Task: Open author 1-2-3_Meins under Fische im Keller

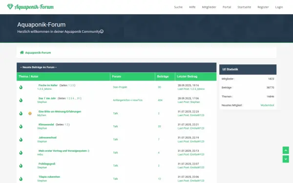Action: [44, 89]
